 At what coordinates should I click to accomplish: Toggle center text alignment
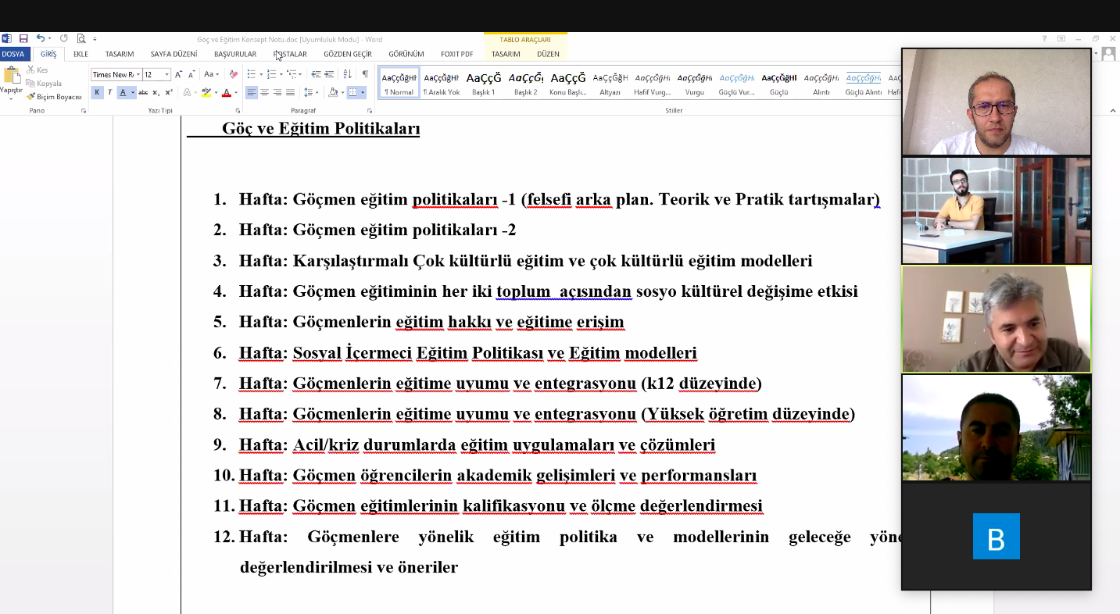(x=265, y=93)
